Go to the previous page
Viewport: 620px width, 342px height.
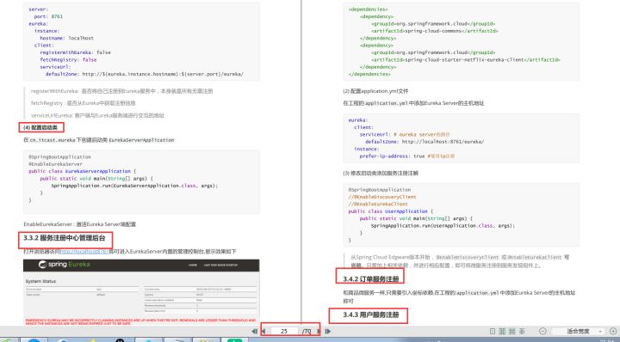point(263,332)
